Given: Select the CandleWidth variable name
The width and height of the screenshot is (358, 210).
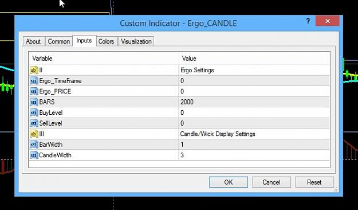Looking at the screenshot, I should point(55,155).
